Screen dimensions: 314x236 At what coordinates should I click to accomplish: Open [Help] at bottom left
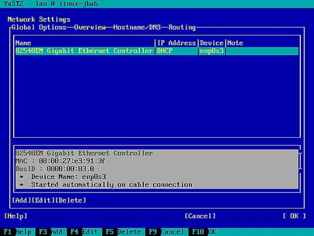click(15, 216)
